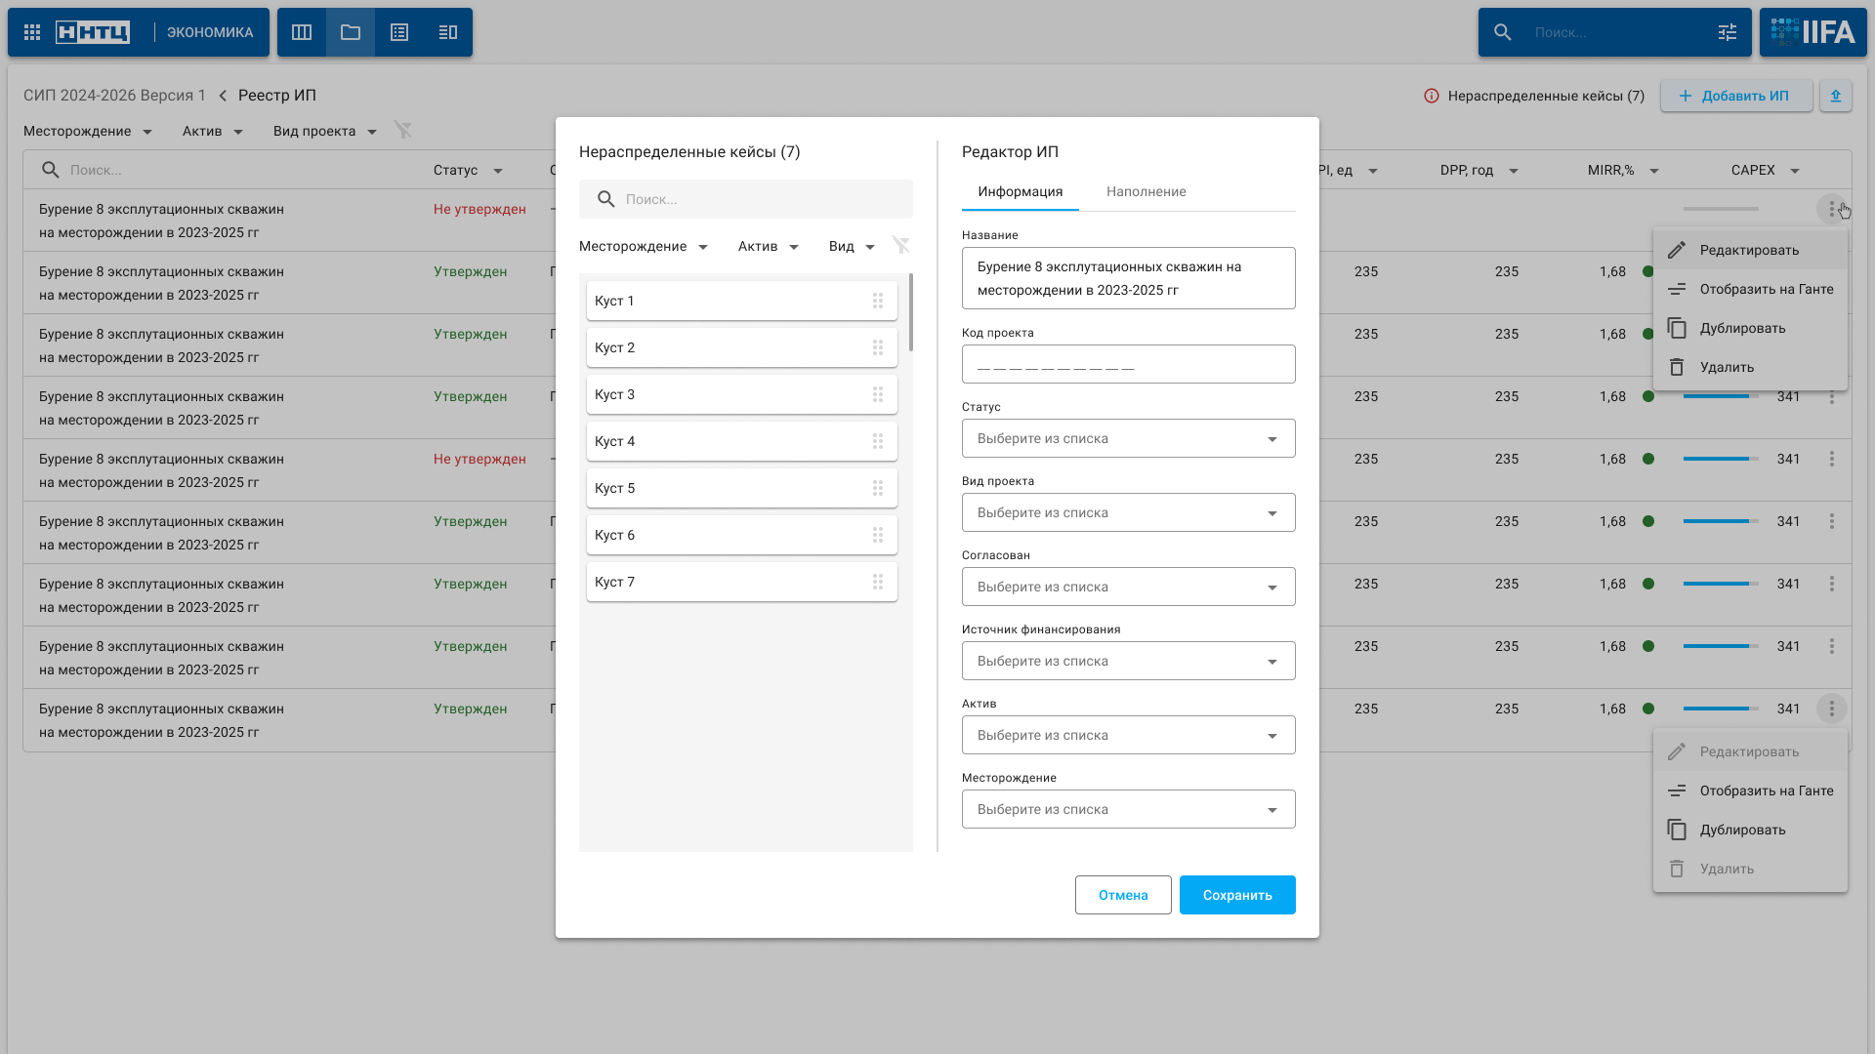This screenshot has width=1875, height=1054.
Task: Open three-dot menu for fifth project row
Action: 1831,459
